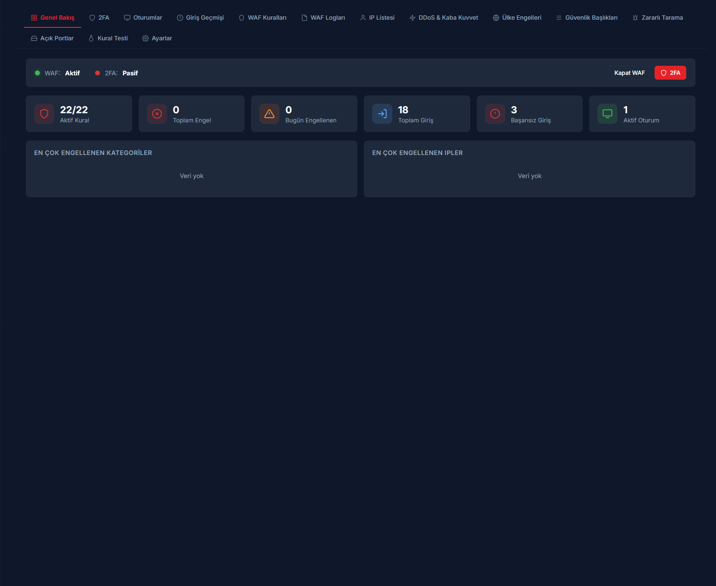Click the red shield icon on Aktif Kural card
716x586 pixels.
[44, 114]
